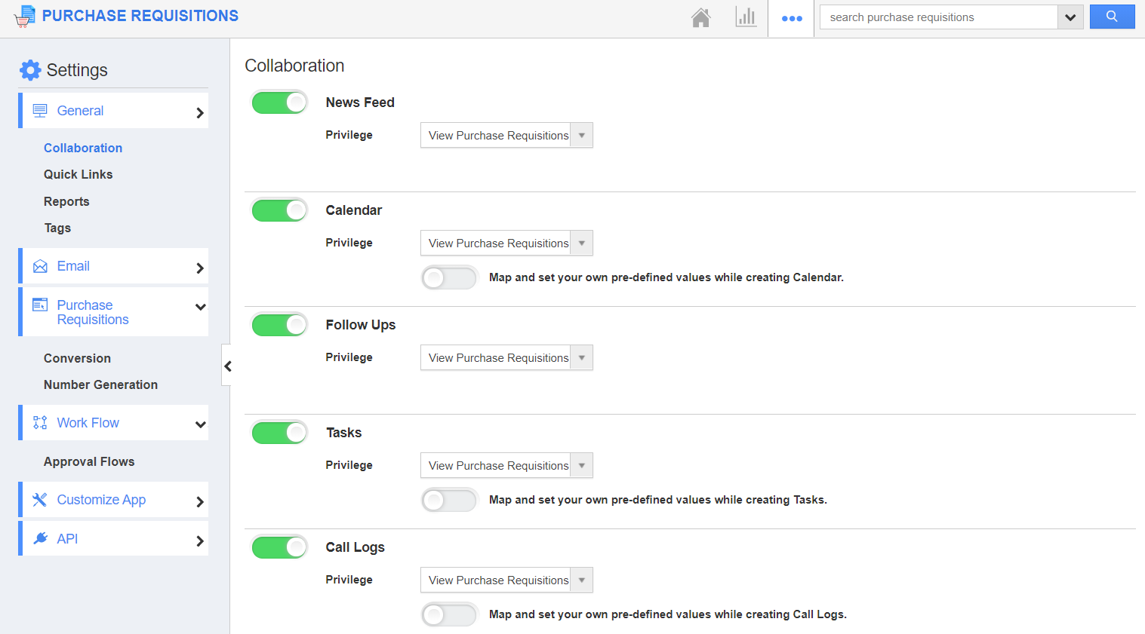Click the blue search magnifier button
1145x634 pixels.
coord(1112,17)
